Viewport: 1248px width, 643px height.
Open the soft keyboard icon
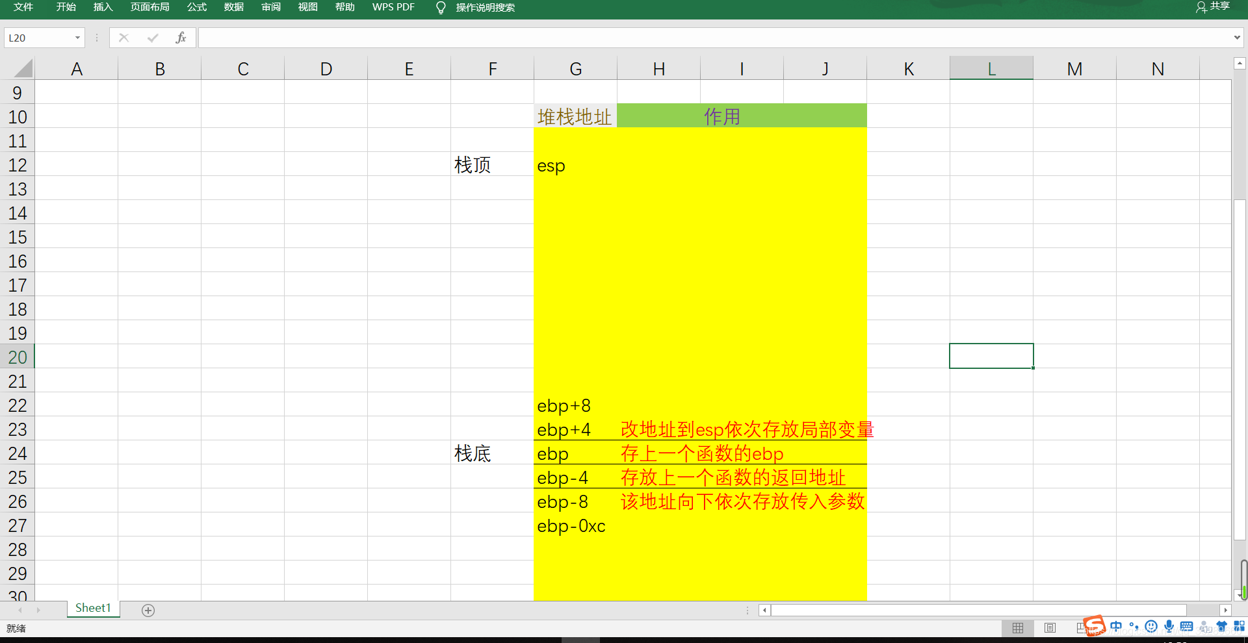pos(1186,627)
